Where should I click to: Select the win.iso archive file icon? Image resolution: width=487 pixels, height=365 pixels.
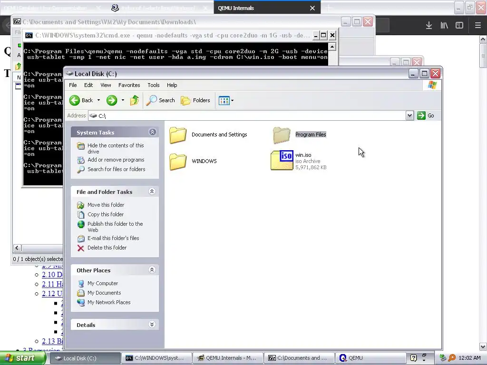(282, 161)
